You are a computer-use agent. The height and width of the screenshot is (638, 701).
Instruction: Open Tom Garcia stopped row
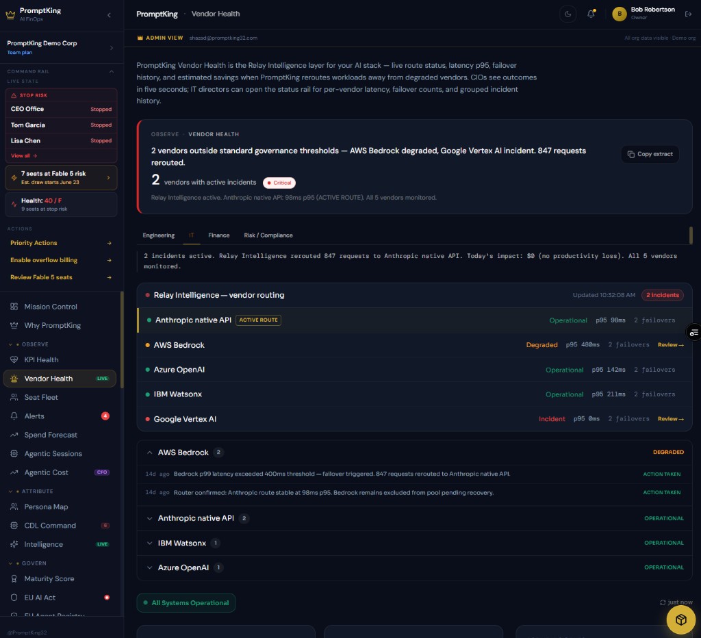coord(61,125)
